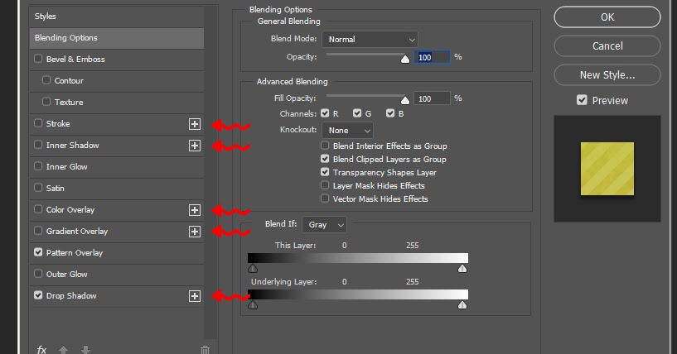The image size is (677, 354).
Task: Move effect up with the up arrow icon
Action: 64,350
